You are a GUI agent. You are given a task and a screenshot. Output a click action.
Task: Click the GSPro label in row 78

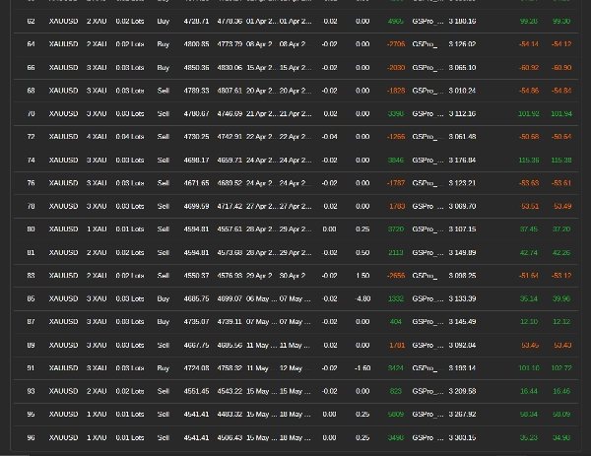(x=427, y=206)
